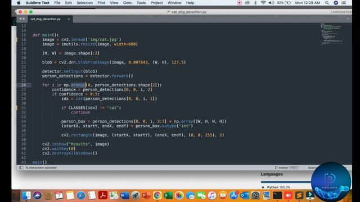Screen dimensions: 360x202
Task: Click the Mon 12:29 AM clock
Action: [x=308, y=3]
